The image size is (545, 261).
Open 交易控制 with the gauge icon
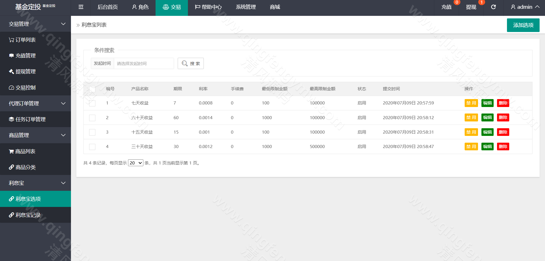click(22, 88)
